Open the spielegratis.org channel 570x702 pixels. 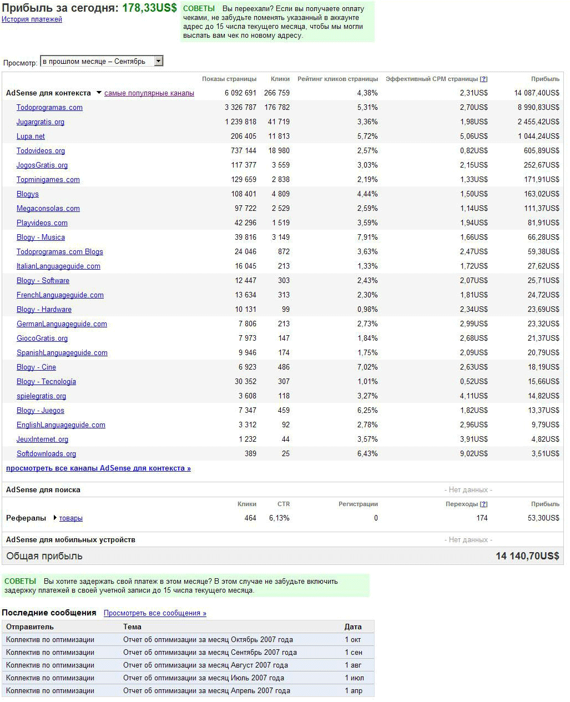click(x=41, y=396)
